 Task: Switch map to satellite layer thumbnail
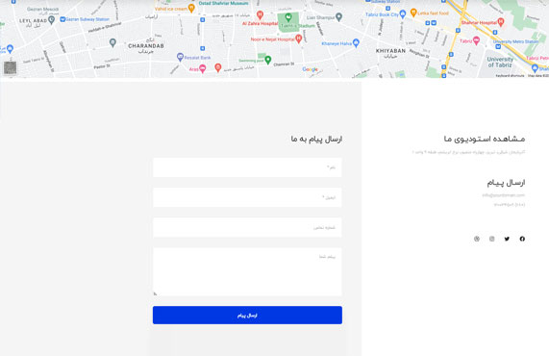pos(10,67)
